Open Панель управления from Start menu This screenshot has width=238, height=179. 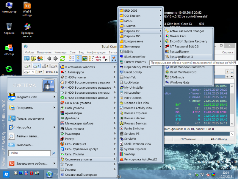pos(32,118)
